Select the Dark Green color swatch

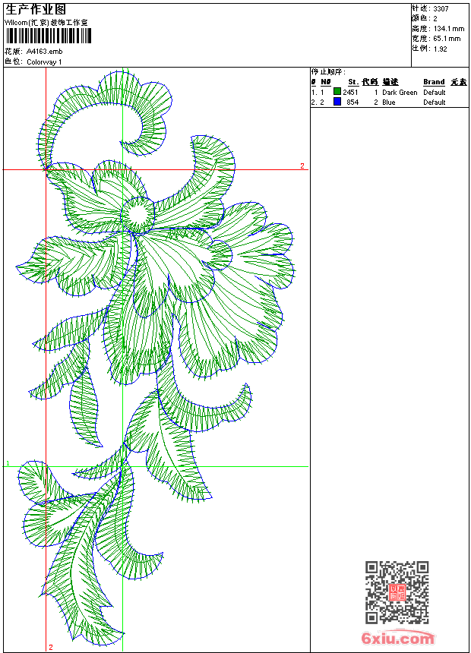[337, 92]
